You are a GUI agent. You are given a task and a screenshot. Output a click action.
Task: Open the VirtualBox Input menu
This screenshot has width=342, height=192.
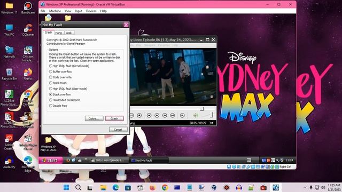click(x=79, y=11)
